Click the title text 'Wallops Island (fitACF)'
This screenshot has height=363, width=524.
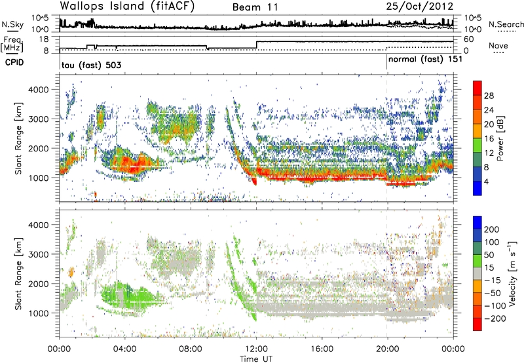[127, 7]
